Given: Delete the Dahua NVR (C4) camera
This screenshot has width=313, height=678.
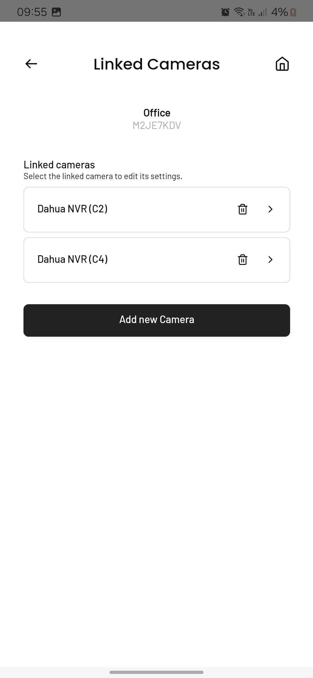Looking at the screenshot, I should [243, 260].
